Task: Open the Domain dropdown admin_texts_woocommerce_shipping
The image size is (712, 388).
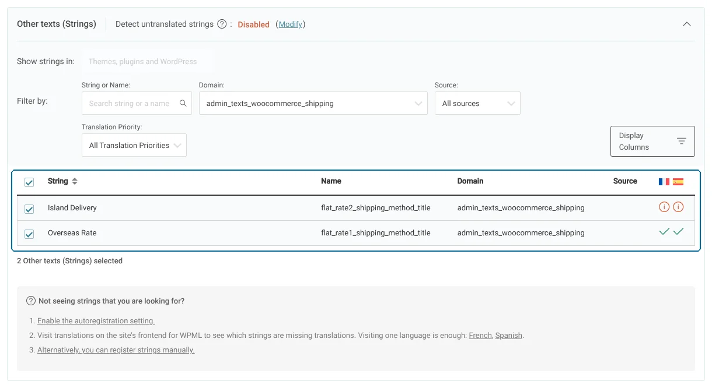Action: [313, 103]
